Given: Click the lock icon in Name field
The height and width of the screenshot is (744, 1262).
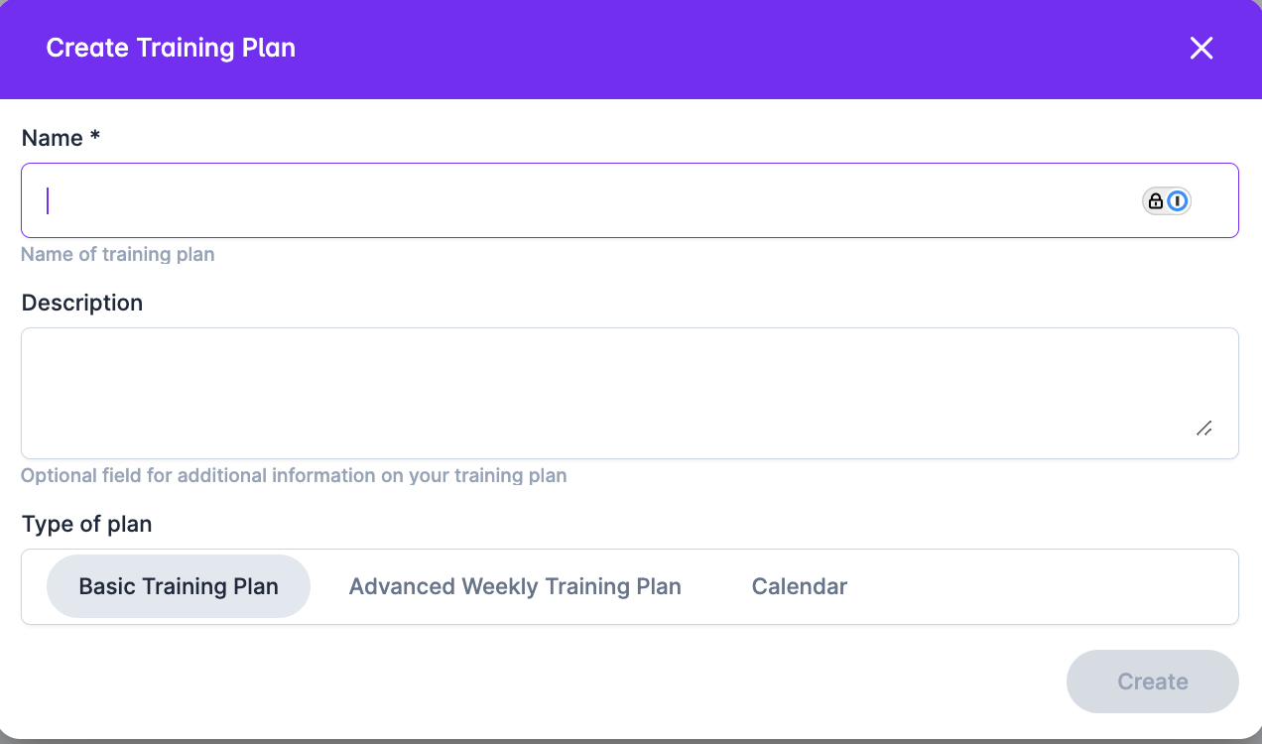Looking at the screenshot, I should (x=1155, y=201).
